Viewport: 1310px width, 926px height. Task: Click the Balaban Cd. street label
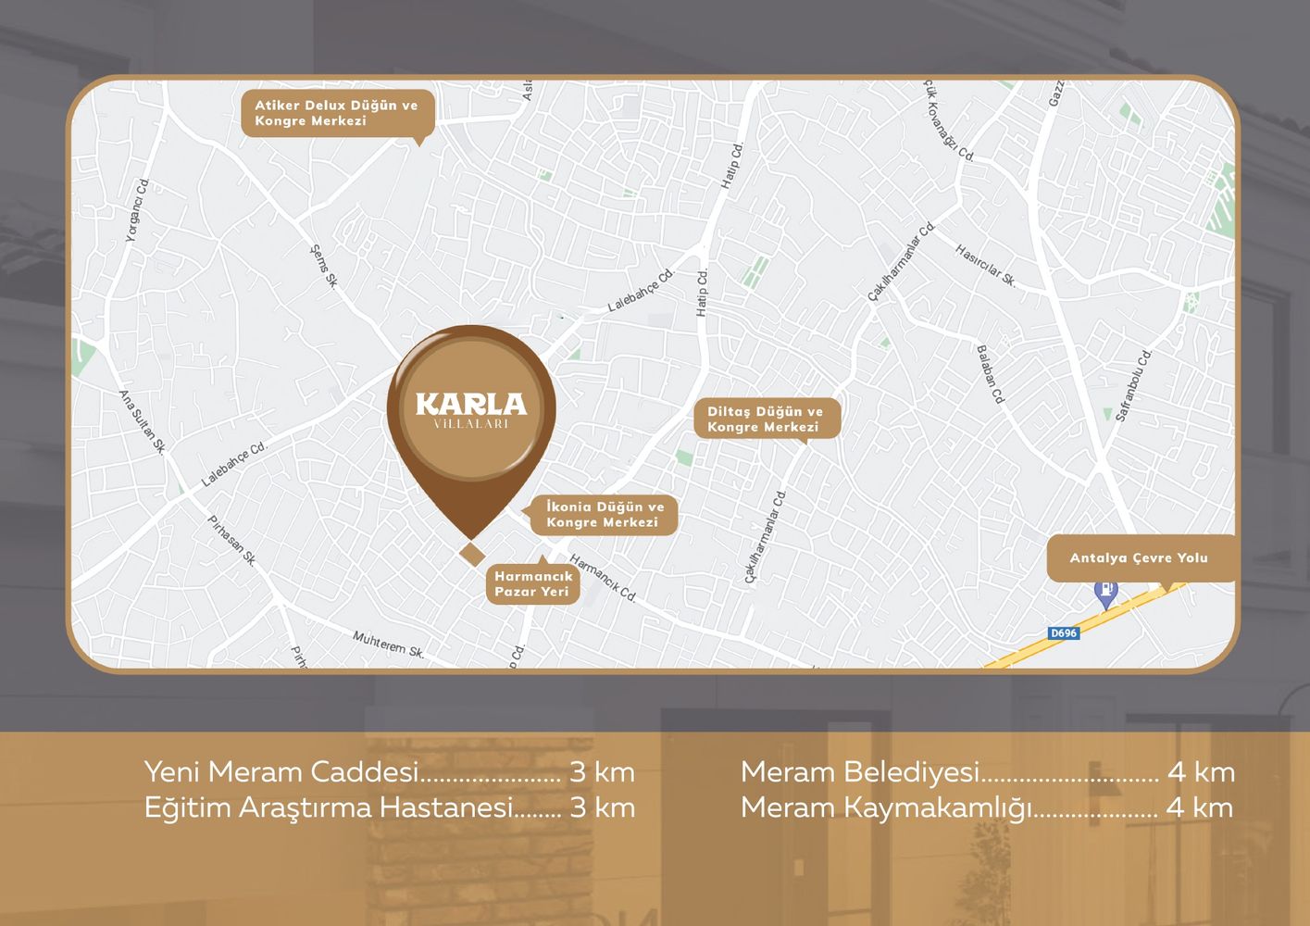(990, 374)
